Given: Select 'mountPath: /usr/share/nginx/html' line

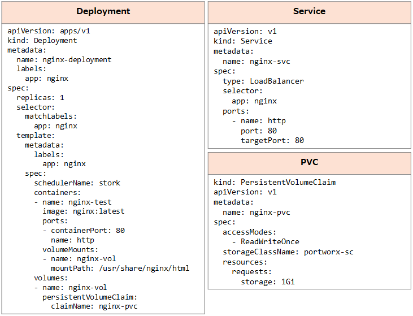Looking at the screenshot, I should 120,269.
